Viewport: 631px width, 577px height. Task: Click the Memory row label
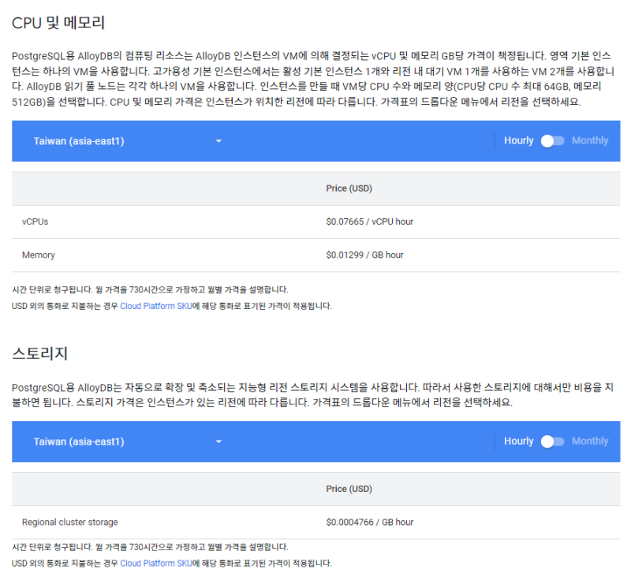[38, 255]
